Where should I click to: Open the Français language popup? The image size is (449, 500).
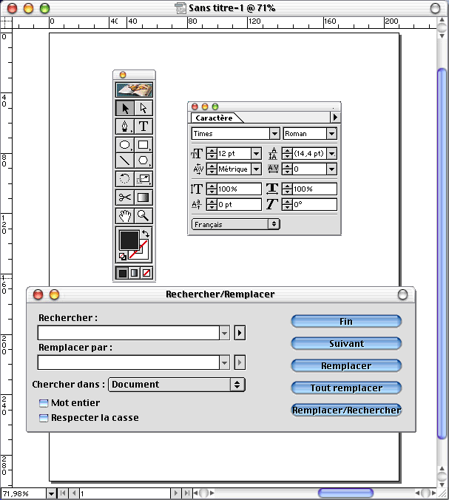[x=236, y=224]
